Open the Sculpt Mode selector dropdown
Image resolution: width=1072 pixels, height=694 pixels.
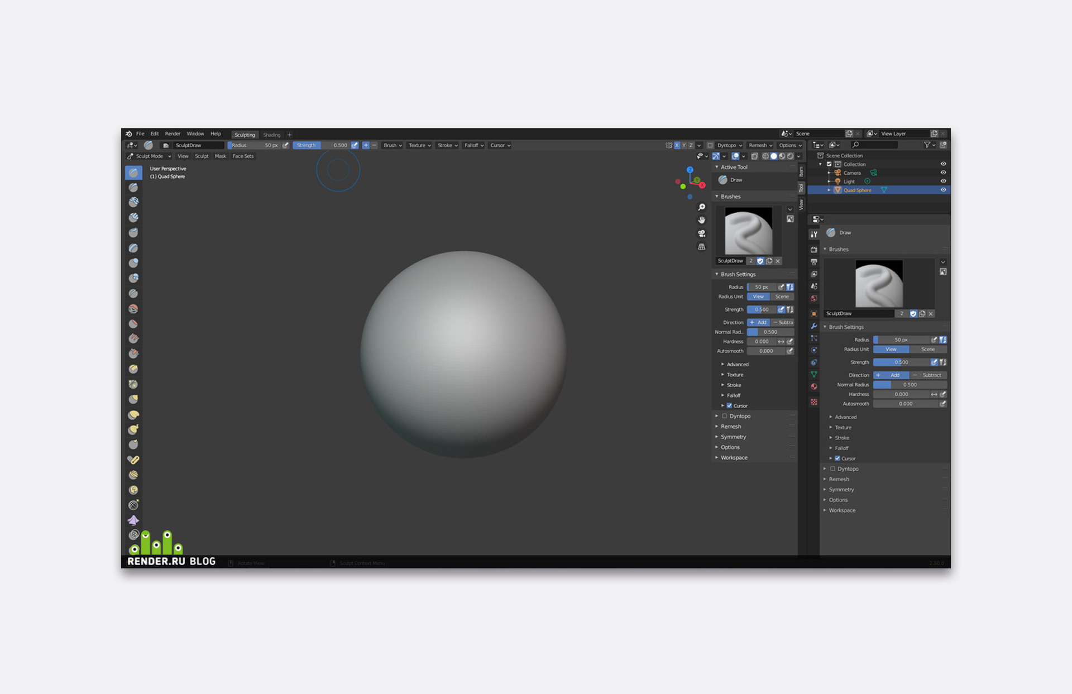coord(149,156)
